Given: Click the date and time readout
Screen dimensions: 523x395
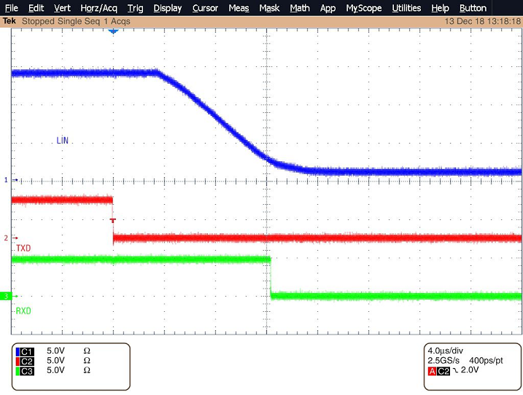Looking at the screenshot, I should [x=482, y=21].
